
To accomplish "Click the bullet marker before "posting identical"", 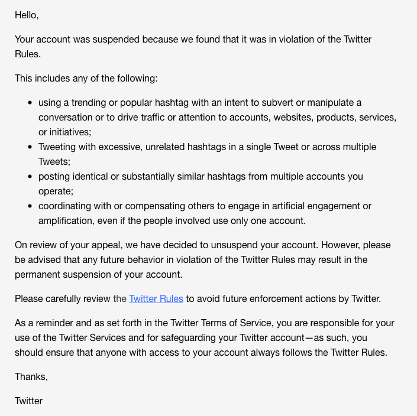I will (30, 176).
